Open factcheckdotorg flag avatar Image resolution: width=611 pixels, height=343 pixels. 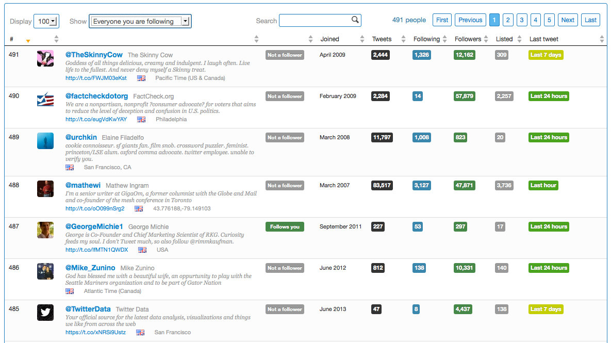[45, 100]
